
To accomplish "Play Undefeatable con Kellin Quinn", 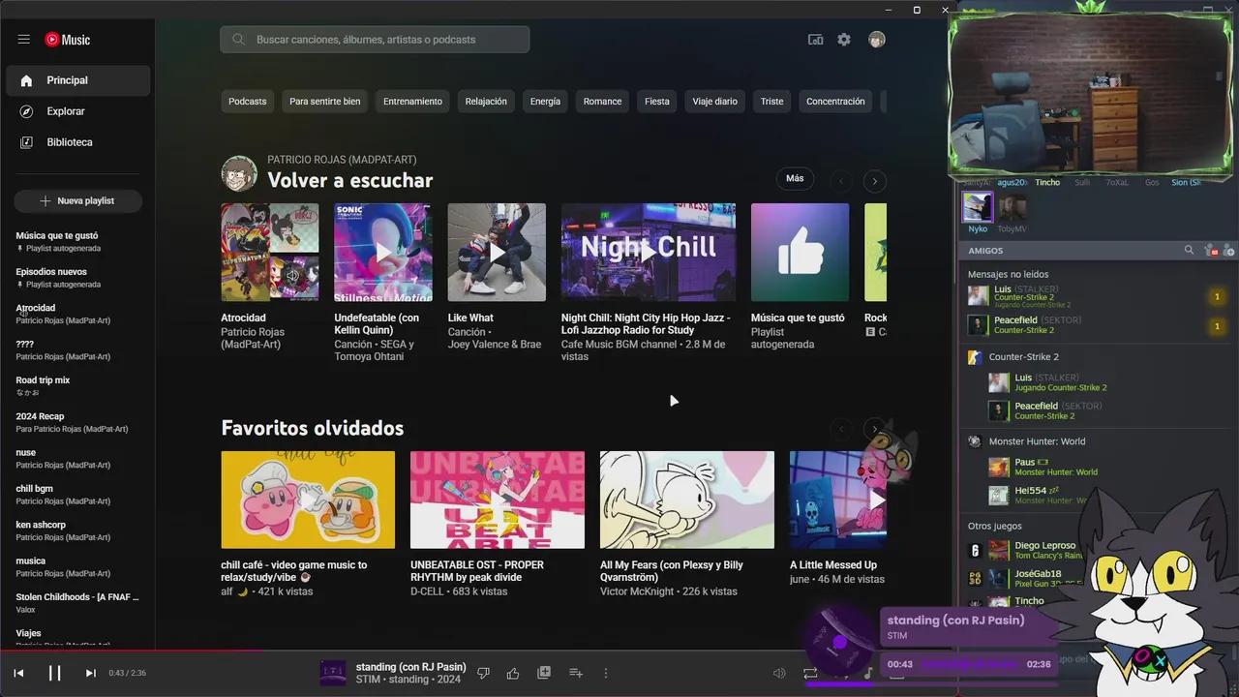I will pos(383,252).
